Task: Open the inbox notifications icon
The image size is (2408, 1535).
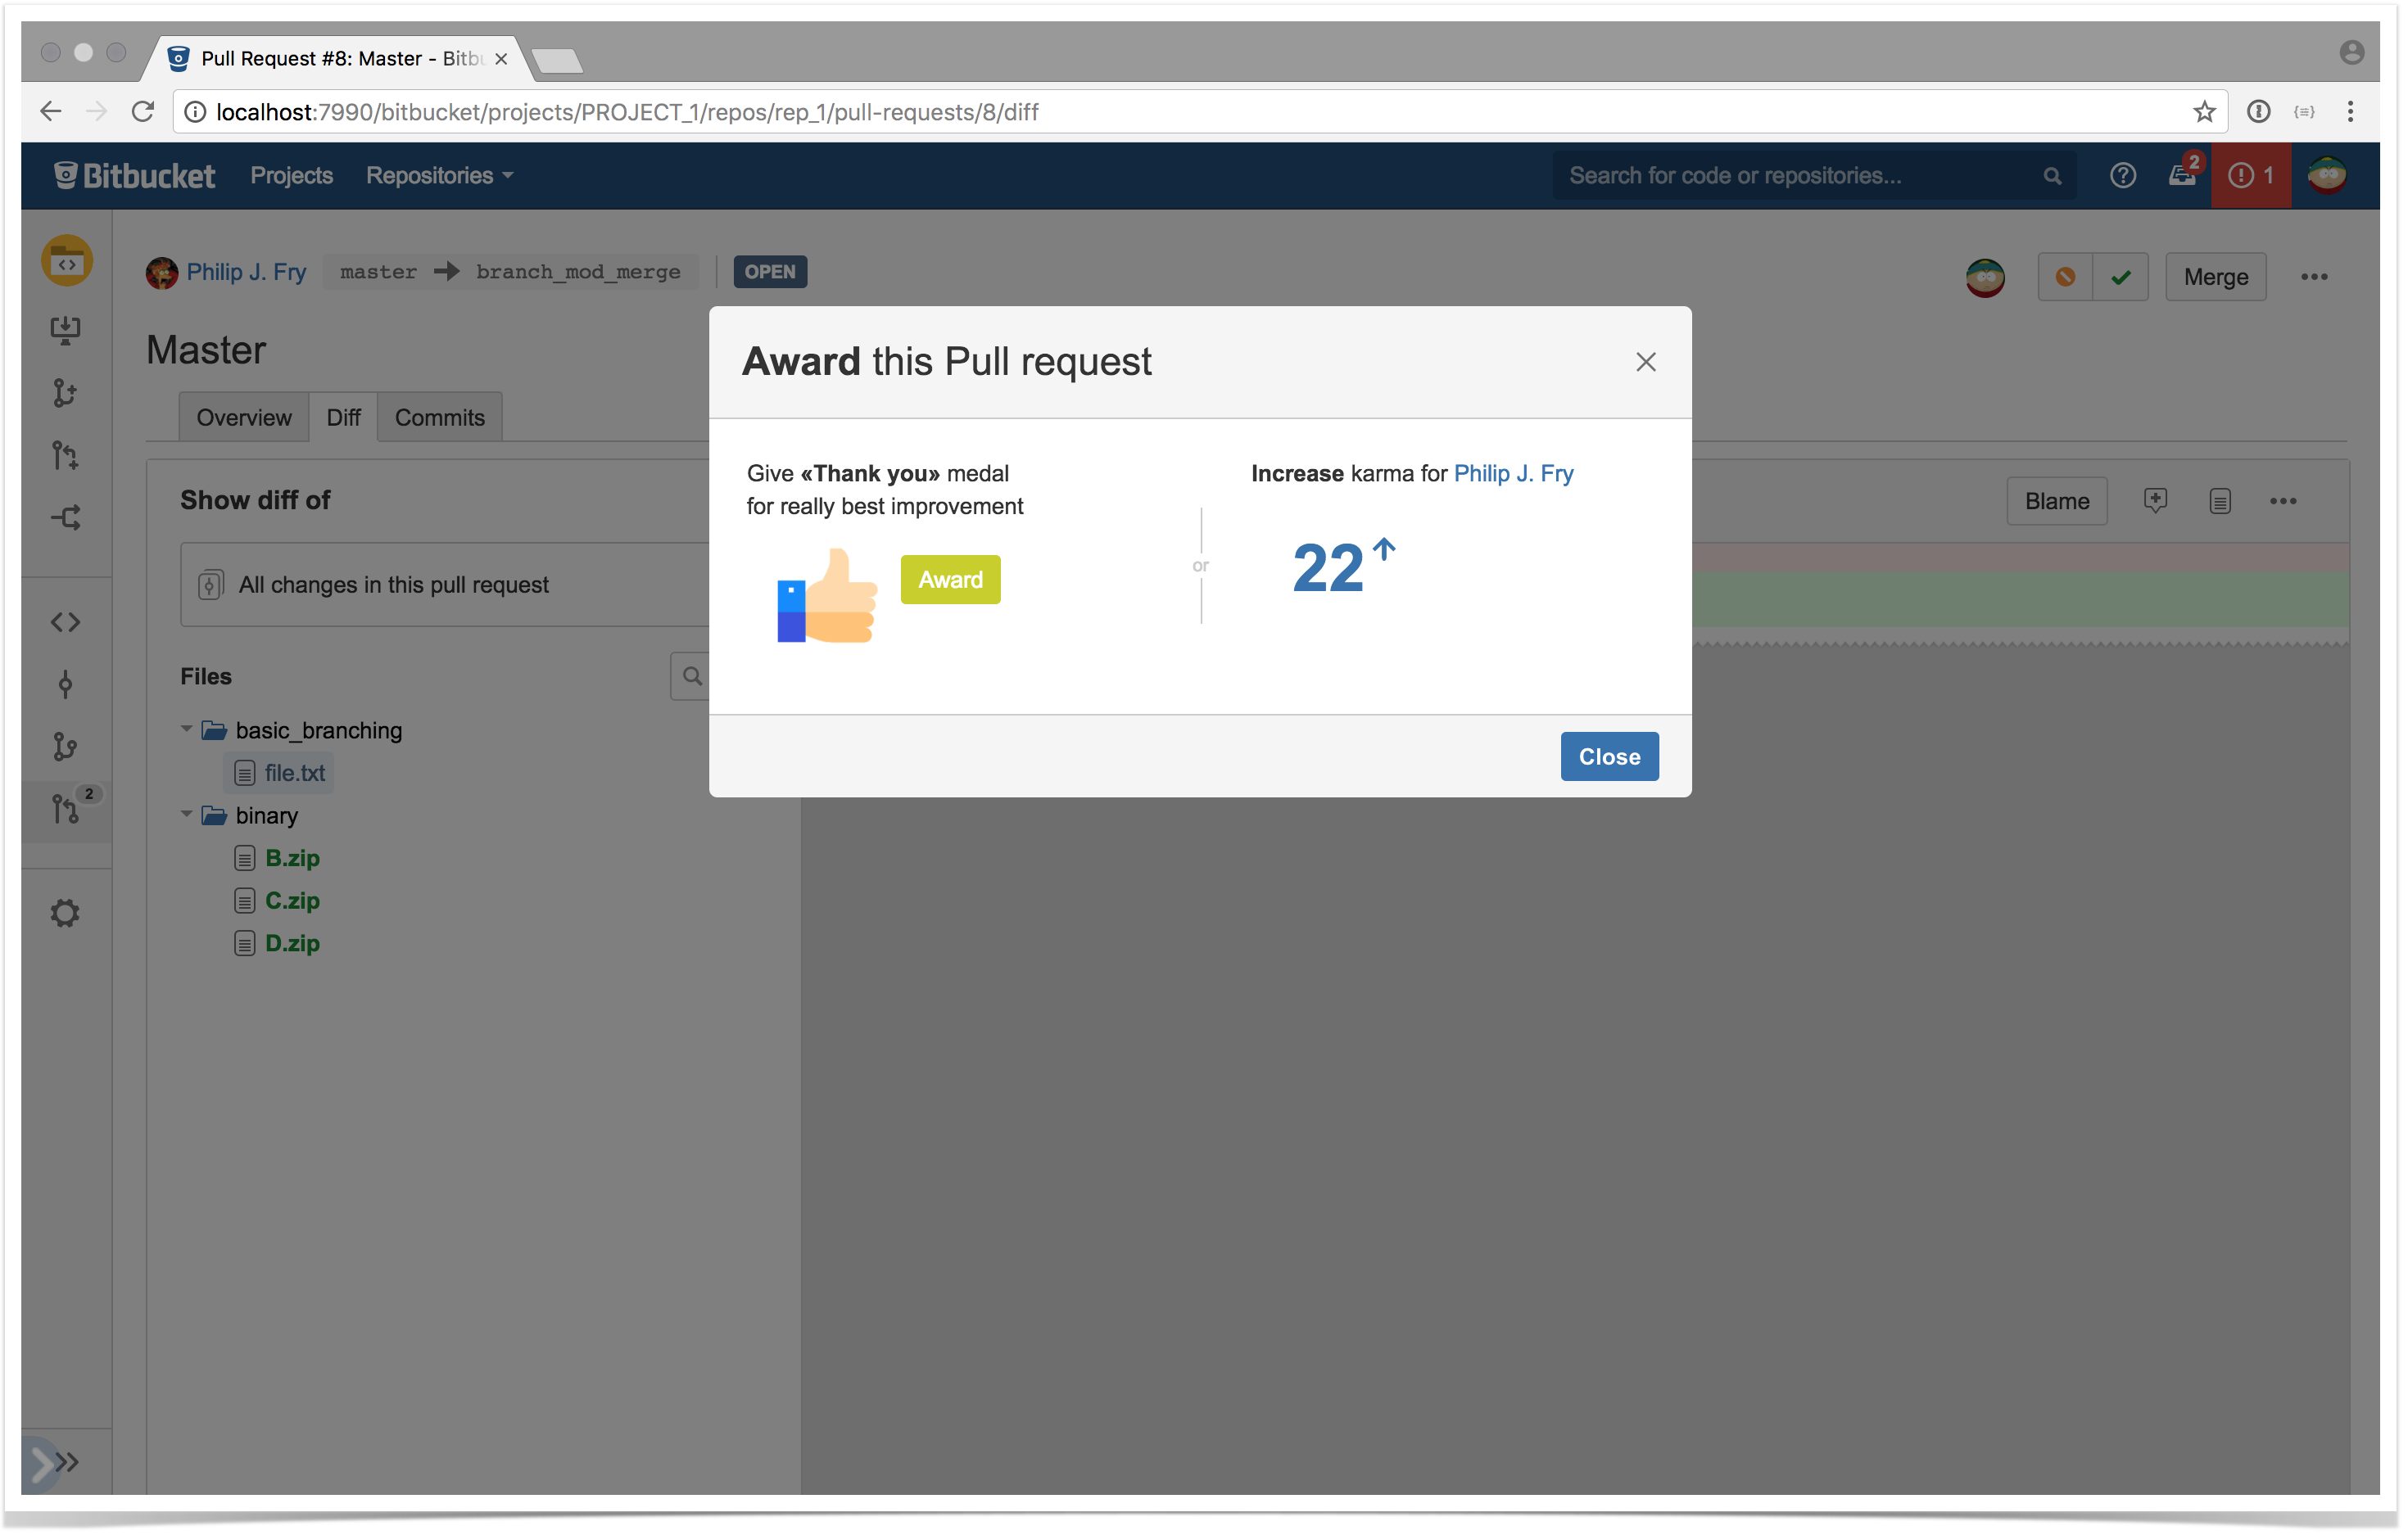Action: pos(2181,176)
